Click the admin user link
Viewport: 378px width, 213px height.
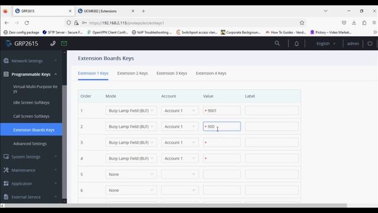pos(353,44)
